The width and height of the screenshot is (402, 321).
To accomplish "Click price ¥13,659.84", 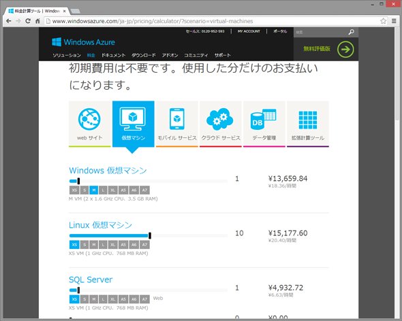I will pyautogui.click(x=288, y=178).
